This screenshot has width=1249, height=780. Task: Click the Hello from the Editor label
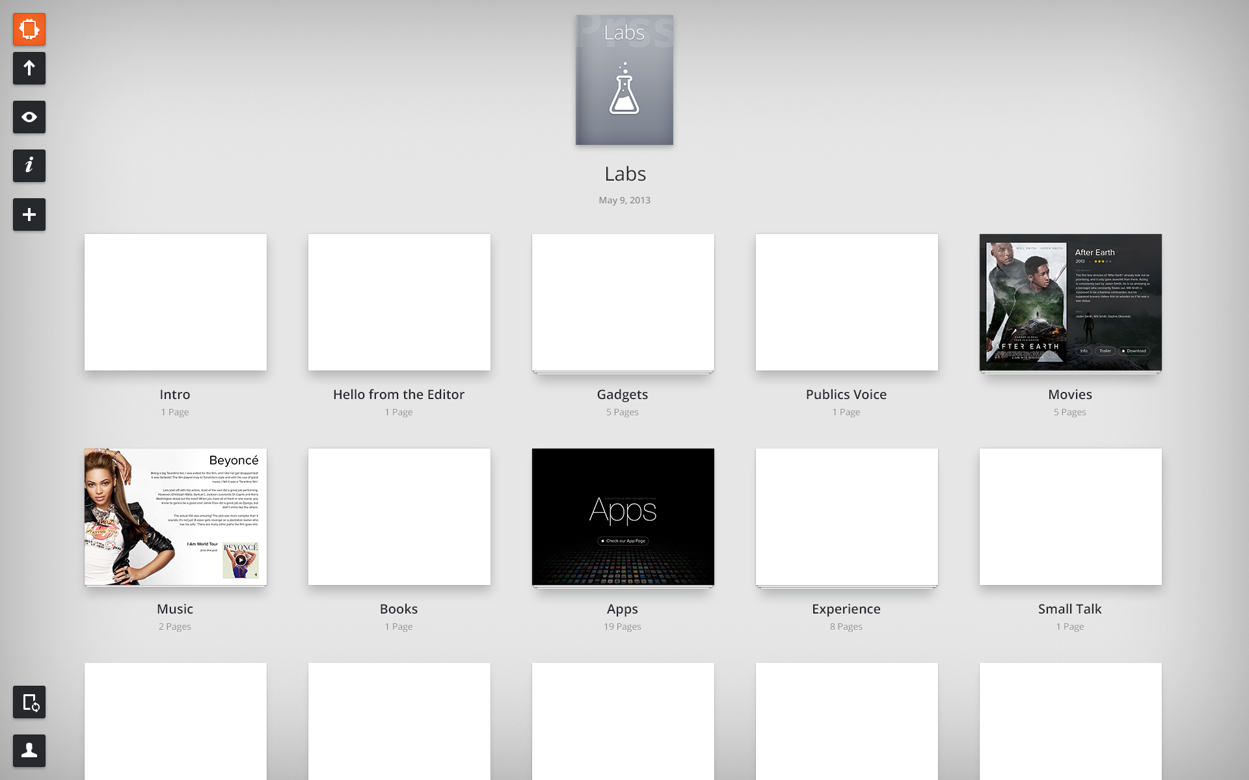click(399, 395)
